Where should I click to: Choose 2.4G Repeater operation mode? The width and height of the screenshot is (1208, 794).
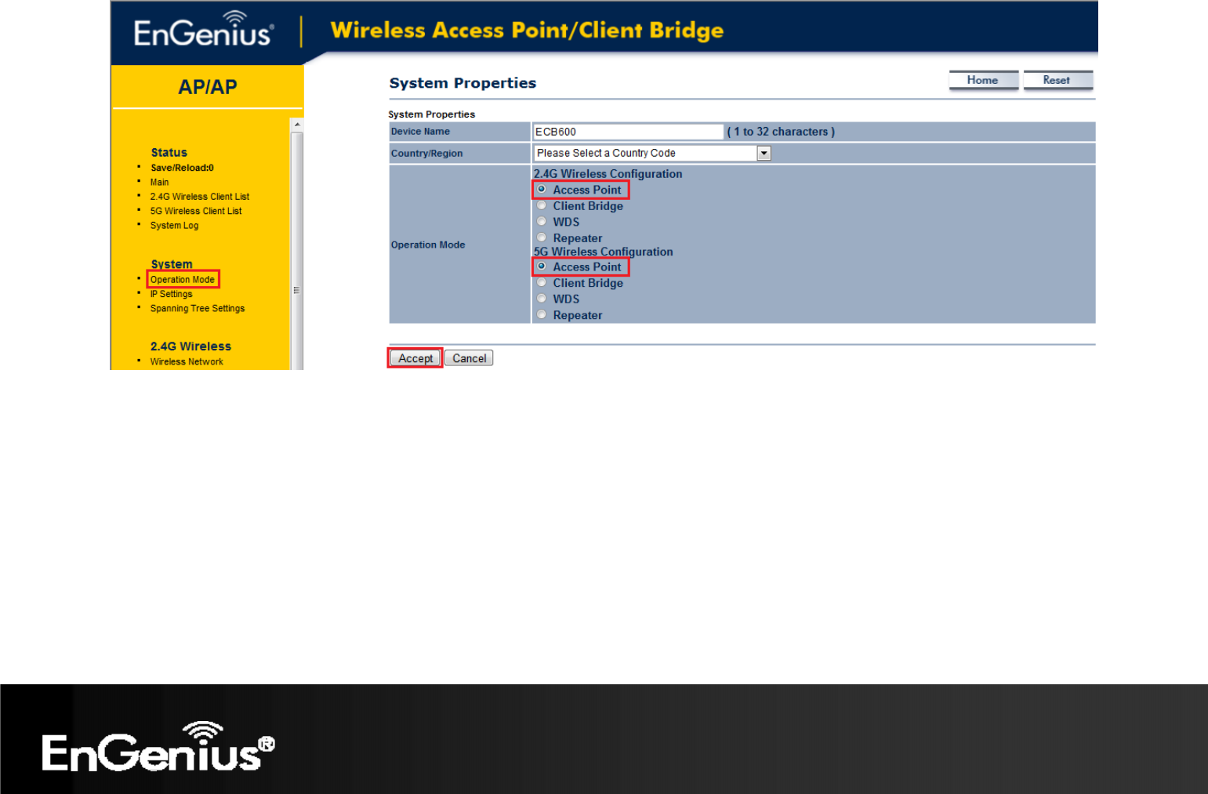pyautogui.click(x=542, y=237)
